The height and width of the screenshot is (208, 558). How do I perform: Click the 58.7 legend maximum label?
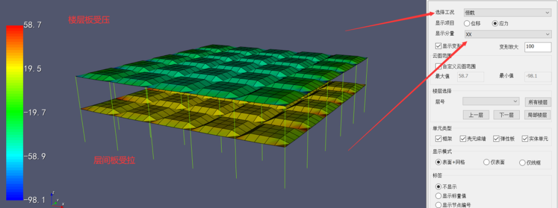pyautogui.click(x=33, y=25)
